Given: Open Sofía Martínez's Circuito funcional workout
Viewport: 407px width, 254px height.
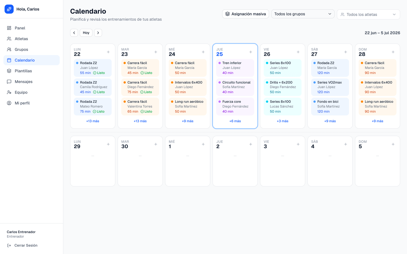Looking at the screenshot, I should click(235, 87).
